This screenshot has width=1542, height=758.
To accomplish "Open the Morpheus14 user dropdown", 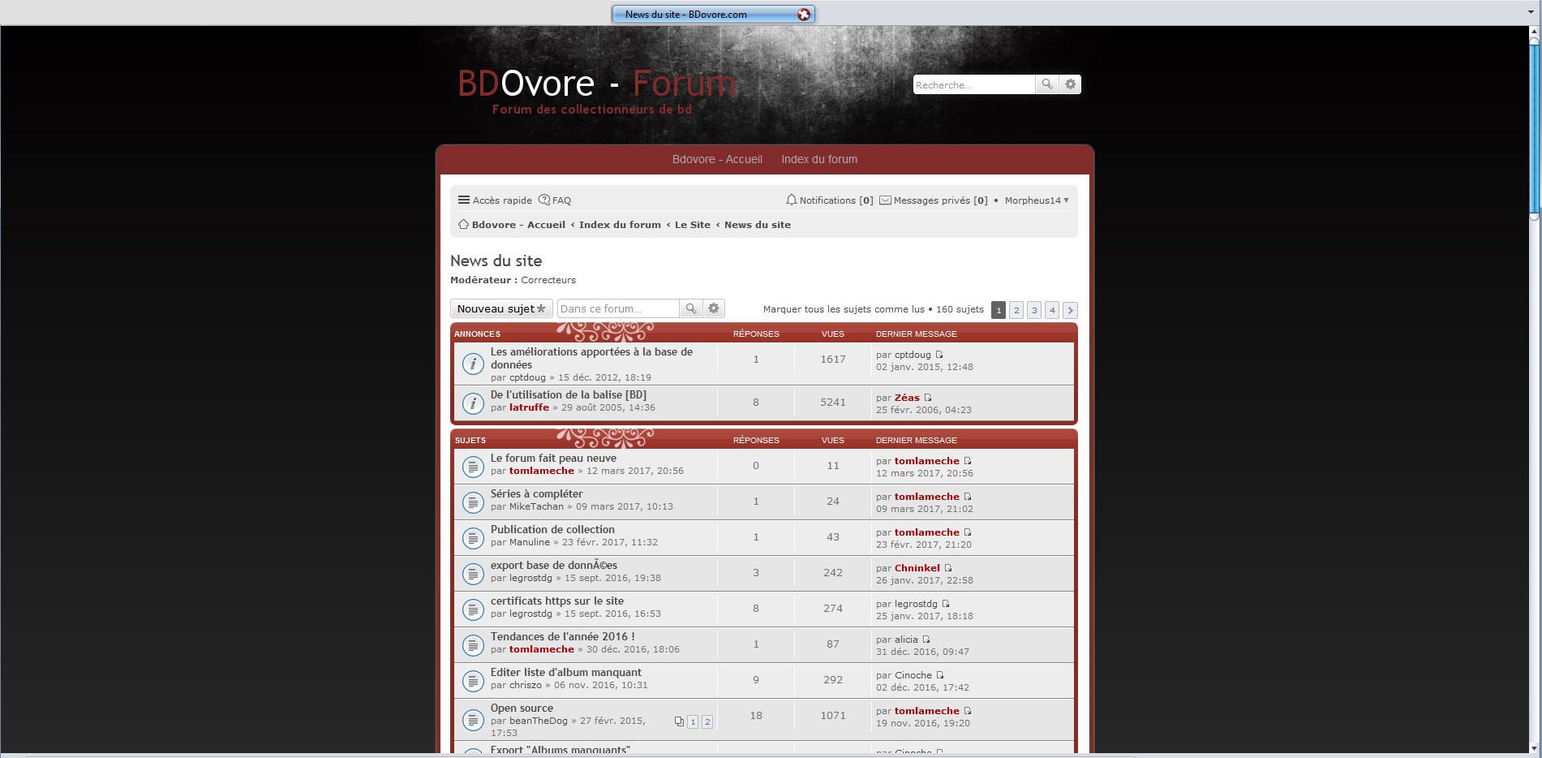I will tap(1037, 200).
